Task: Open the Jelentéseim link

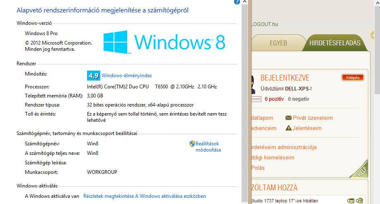Action: click(x=307, y=128)
